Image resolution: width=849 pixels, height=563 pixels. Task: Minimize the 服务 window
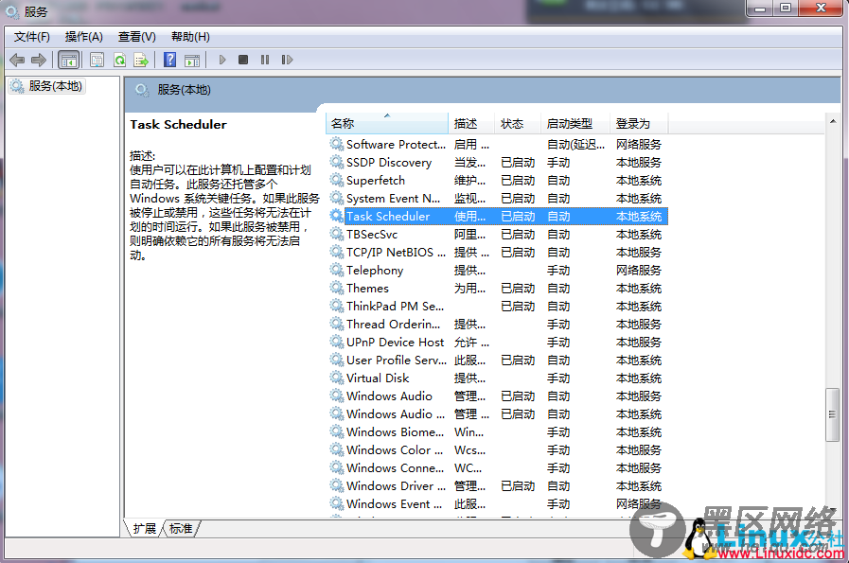760,9
